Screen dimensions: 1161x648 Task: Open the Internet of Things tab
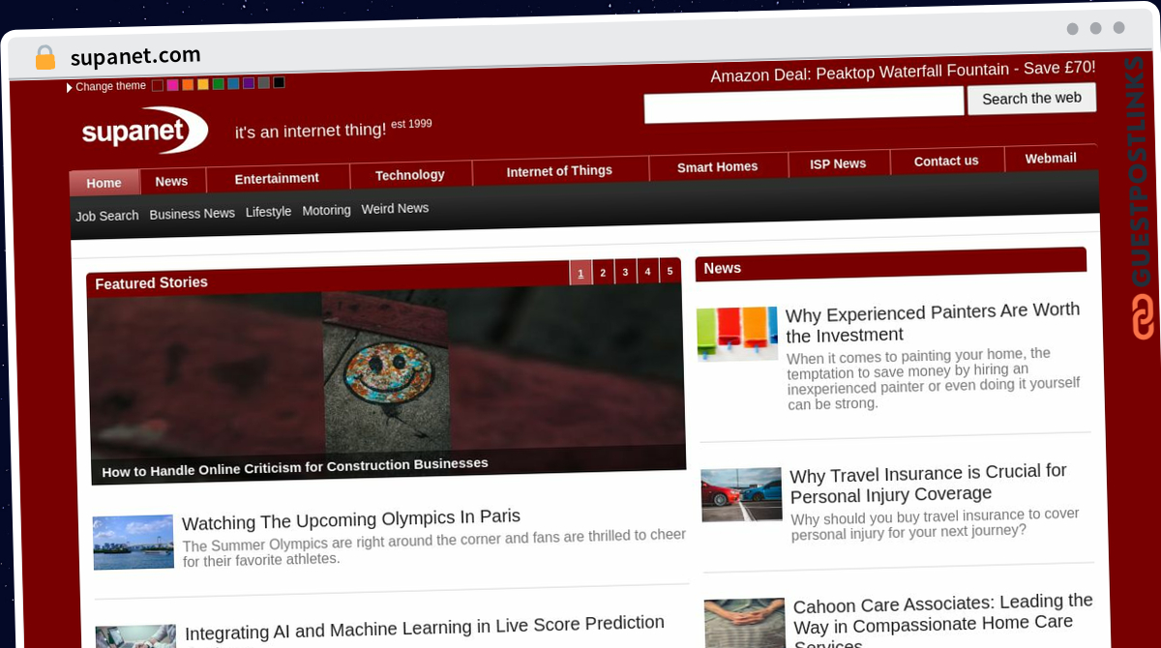click(x=559, y=171)
